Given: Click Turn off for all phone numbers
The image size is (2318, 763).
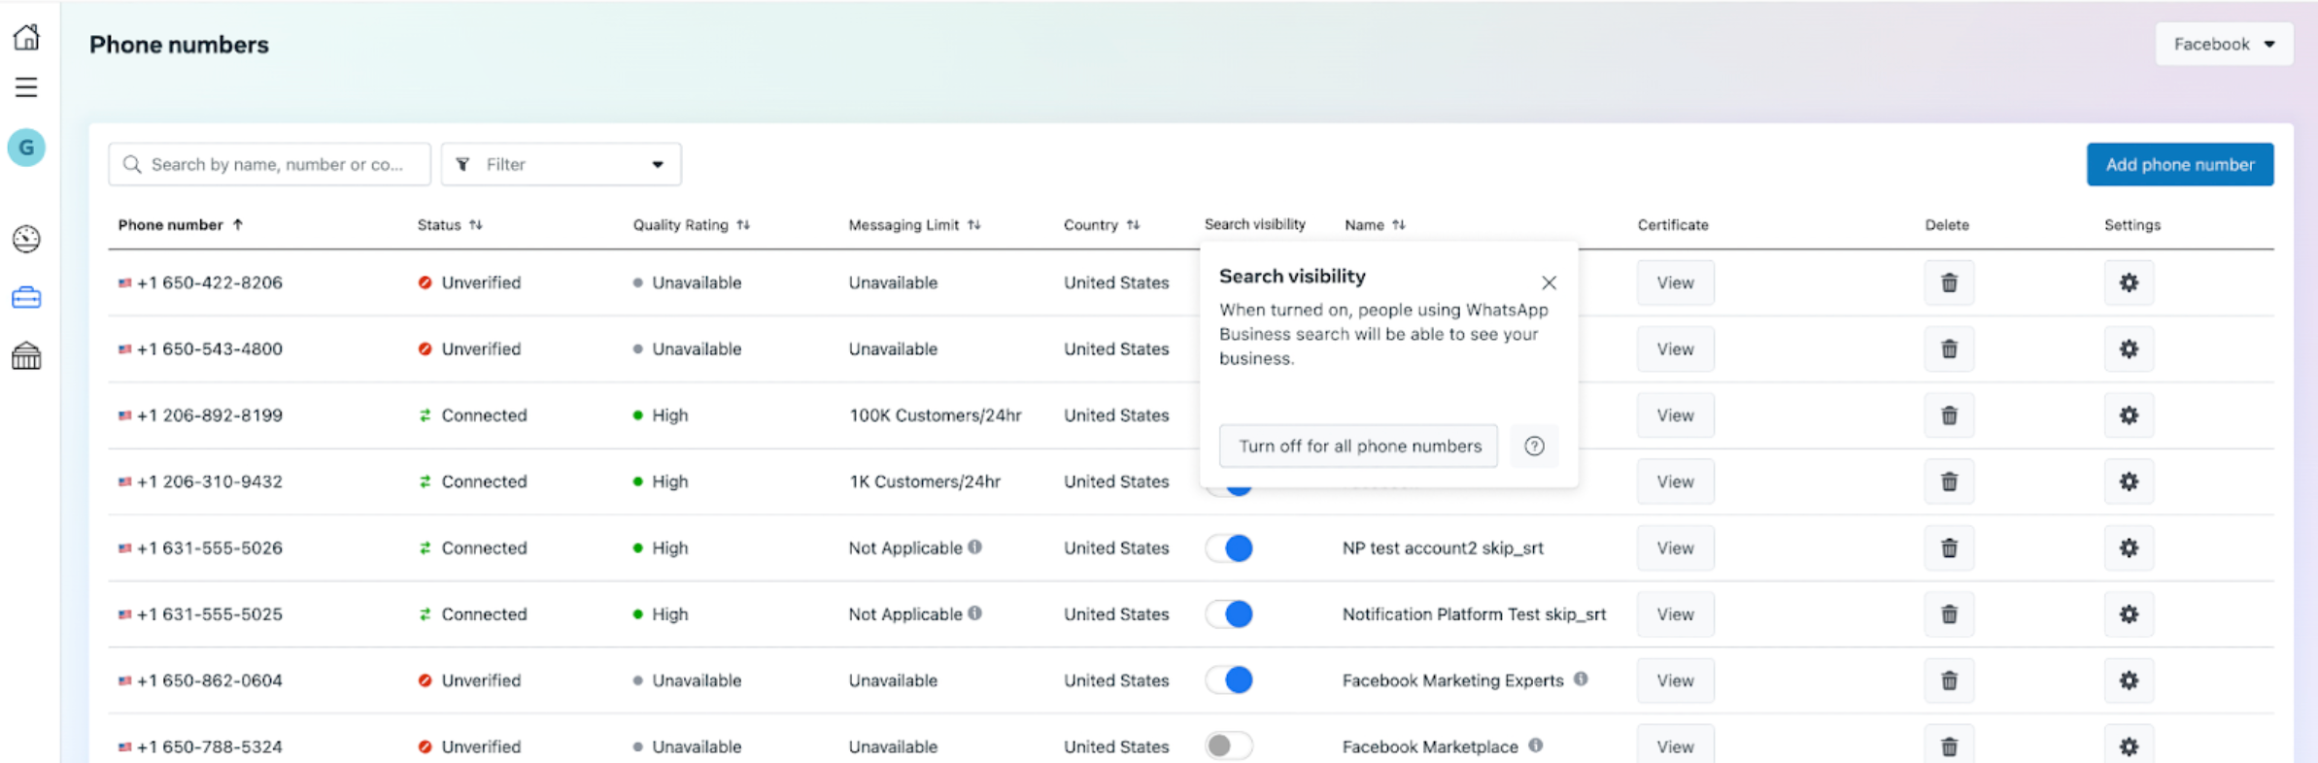Looking at the screenshot, I should 1358,446.
